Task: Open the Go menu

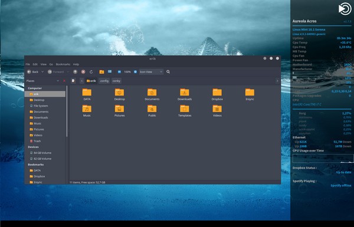Action: pos(51,64)
